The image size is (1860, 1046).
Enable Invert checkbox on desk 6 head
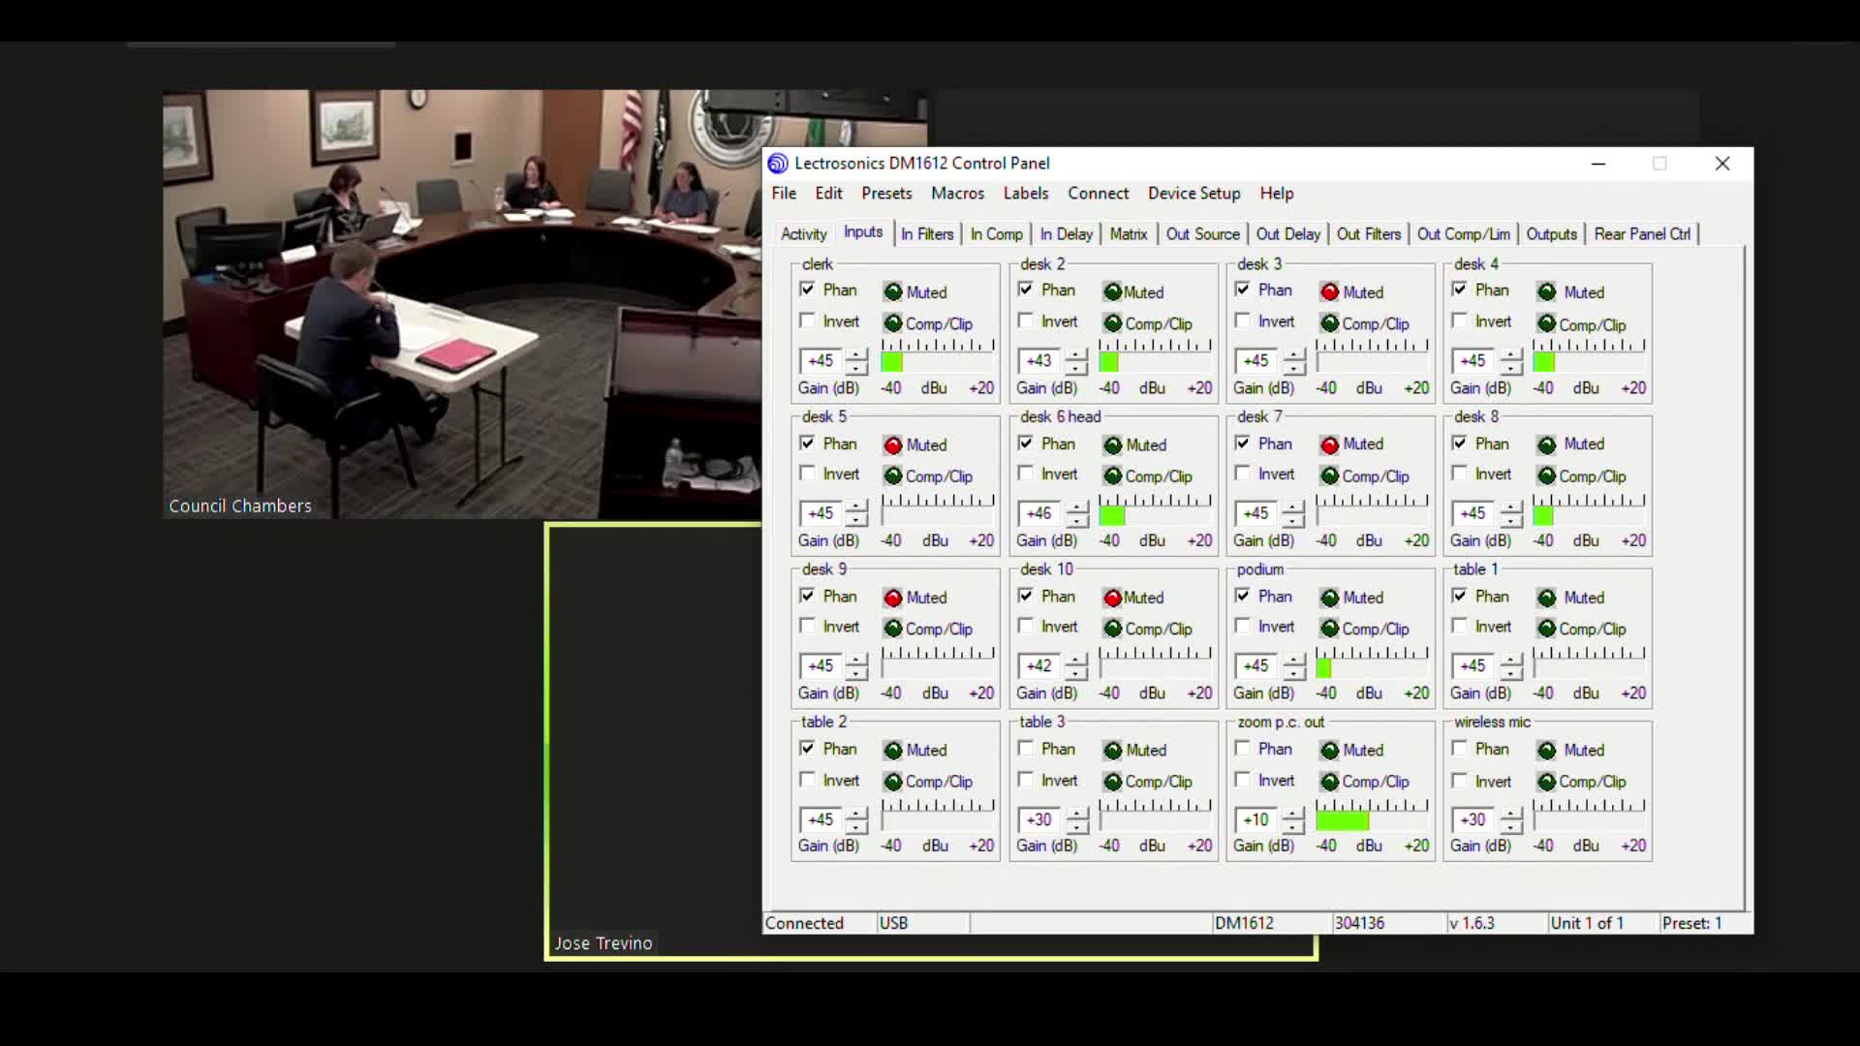point(1026,474)
